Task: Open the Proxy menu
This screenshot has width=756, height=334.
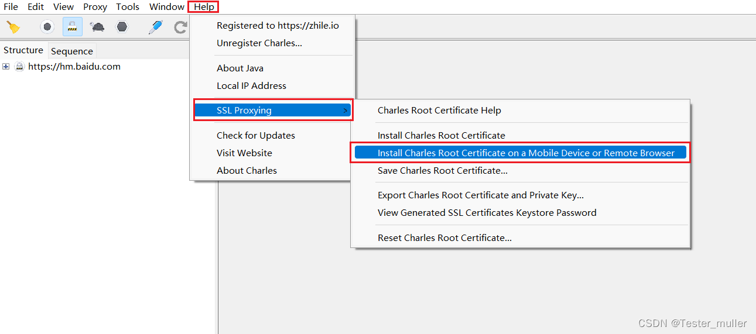Action: 95,7
